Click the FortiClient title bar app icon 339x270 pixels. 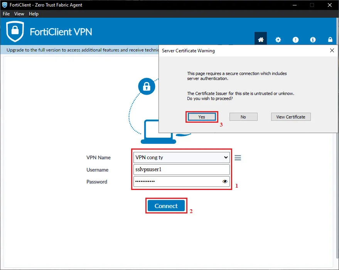[x=5, y=5]
